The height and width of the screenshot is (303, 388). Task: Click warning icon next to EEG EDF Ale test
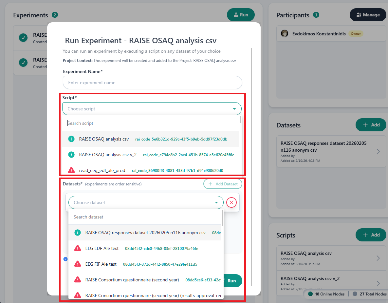click(x=77, y=248)
